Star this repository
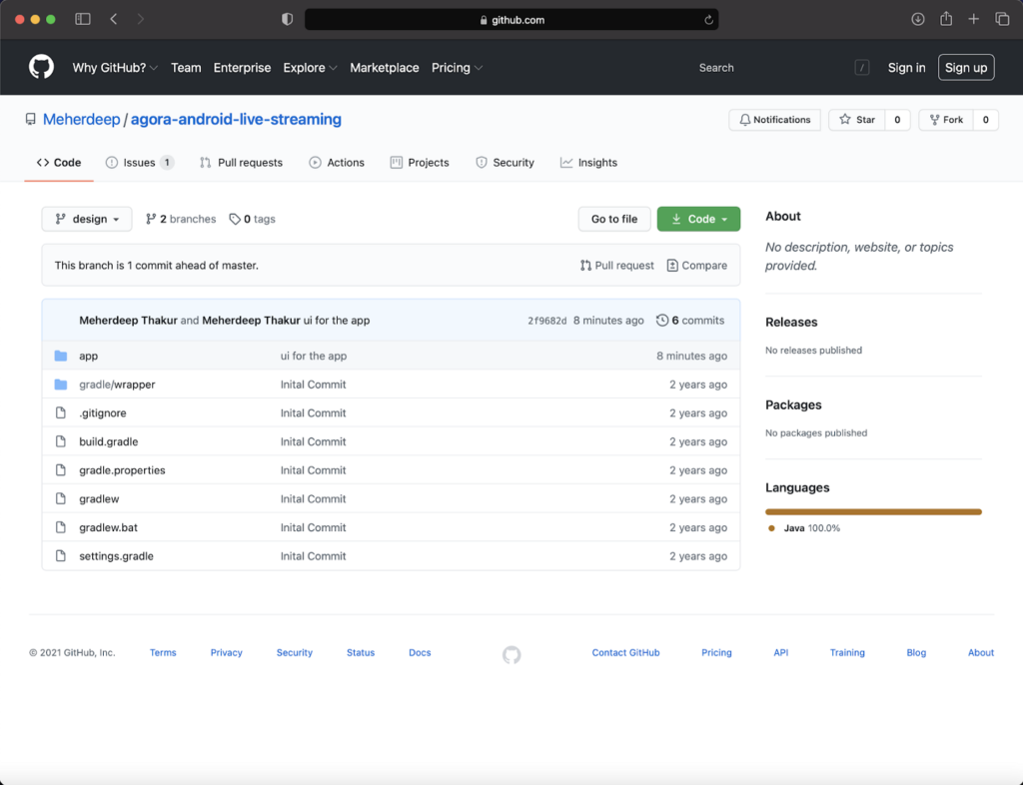Screen dimensions: 1023x785 (856, 119)
